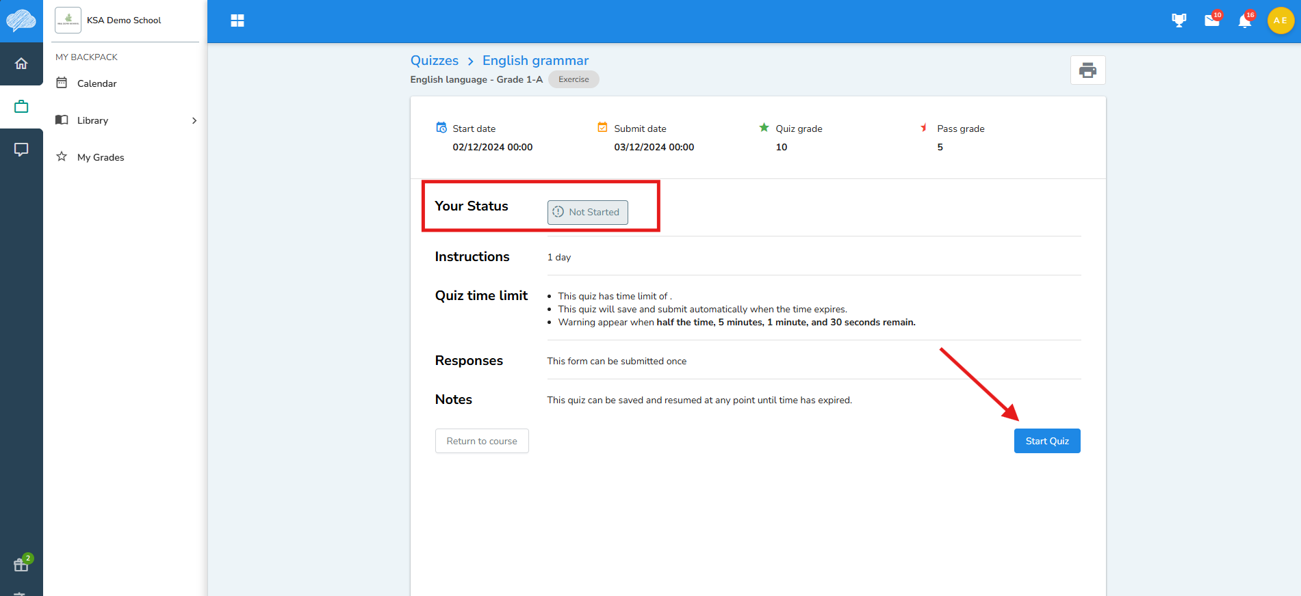The image size is (1301, 596).
Task: Click the submit date 03/12/2024 00:00
Action: pos(654,147)
